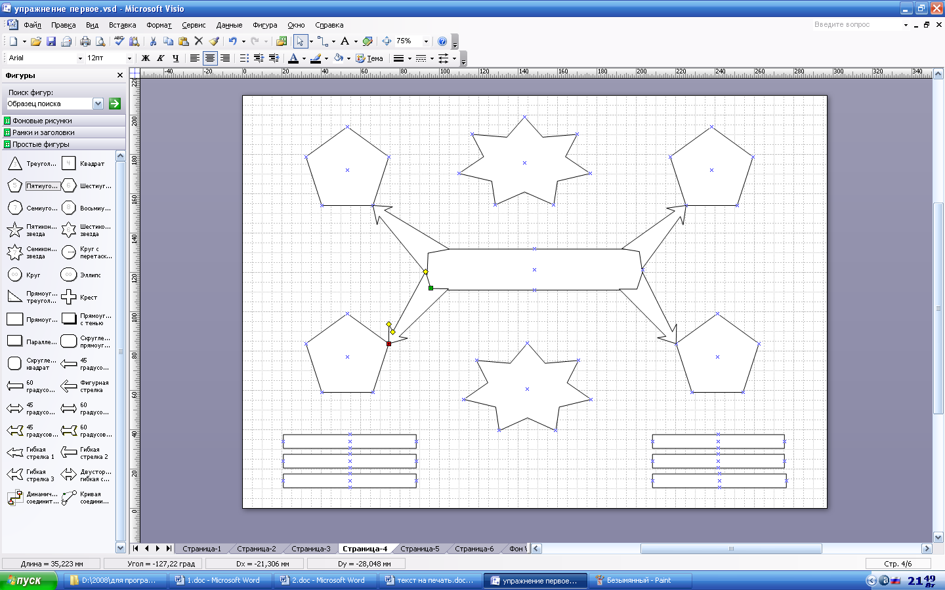Expand fill color dropdown arrow

(348, 58)
